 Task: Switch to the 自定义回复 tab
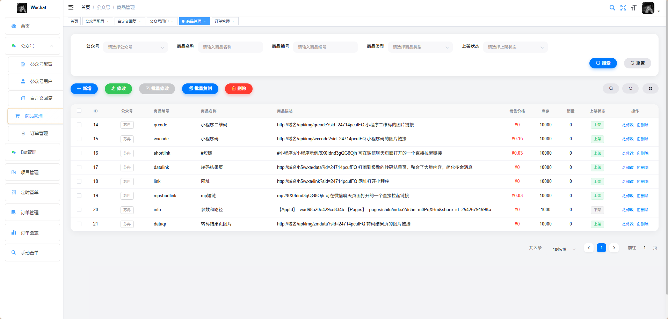[x=127, y=21]
